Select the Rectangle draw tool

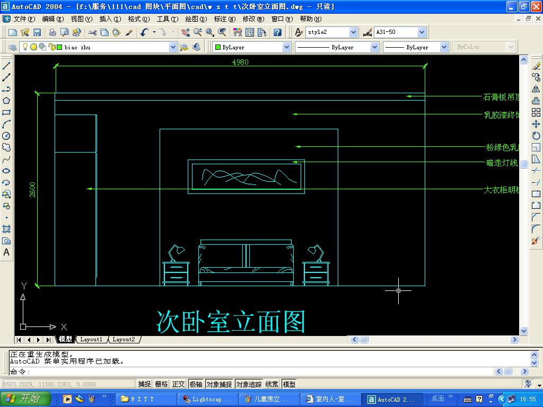pos(6,112)
